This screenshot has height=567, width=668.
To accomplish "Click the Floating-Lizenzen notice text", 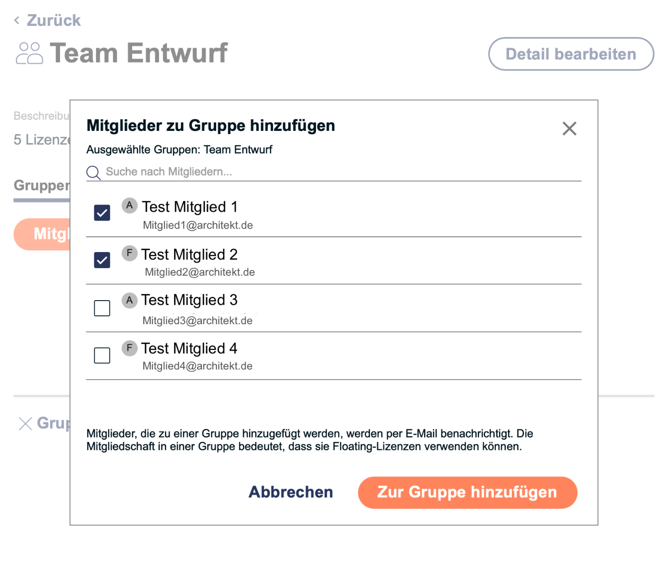I will pyautogui.click(x=310, y=440).
